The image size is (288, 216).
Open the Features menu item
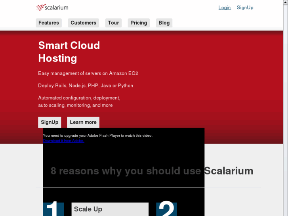click(x=49, y=23)
